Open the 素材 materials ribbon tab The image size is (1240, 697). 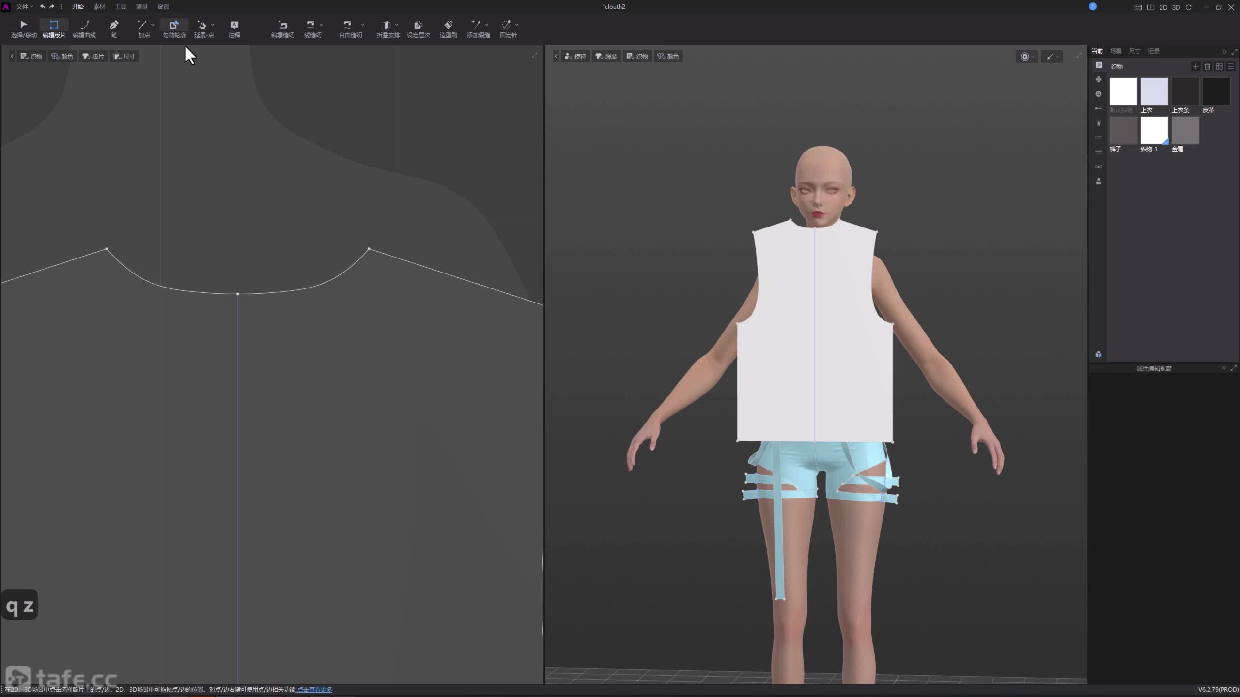pyautogui.click(x=99, y=7)
